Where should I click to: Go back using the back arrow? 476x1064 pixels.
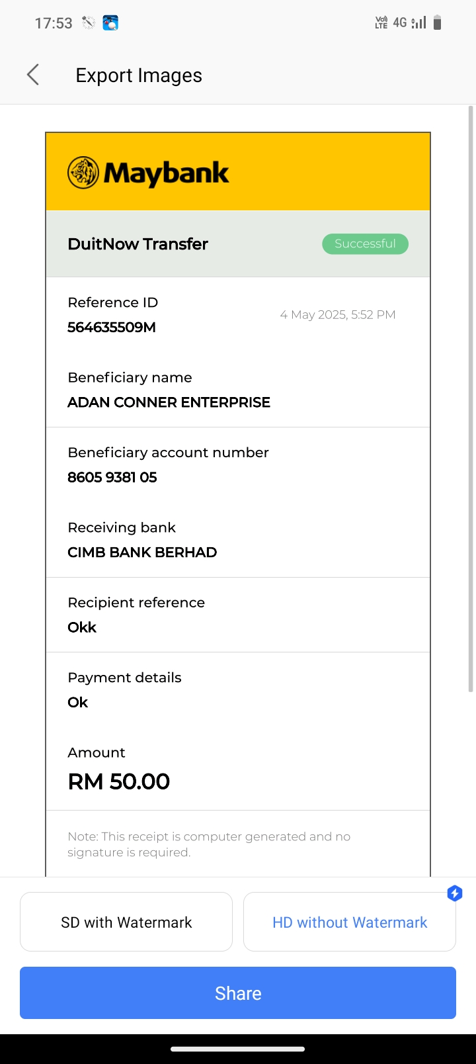[x=33, y=75]
